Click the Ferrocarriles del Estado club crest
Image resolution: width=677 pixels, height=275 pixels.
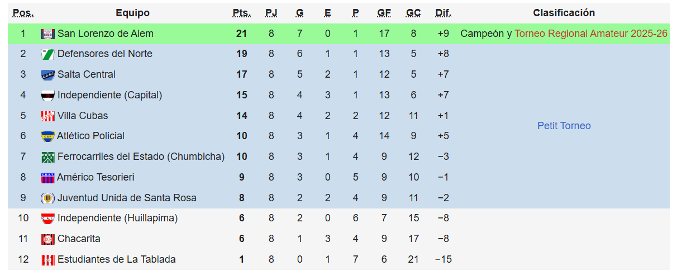(x=47, y=157)
